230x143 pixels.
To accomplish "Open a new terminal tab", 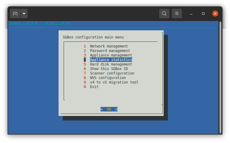I will pyautogui.click(x=15, y=14).
